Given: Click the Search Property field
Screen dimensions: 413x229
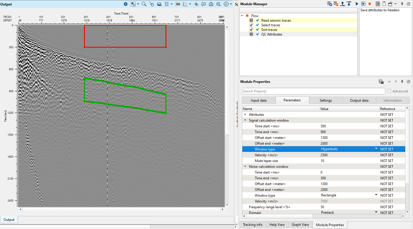Looking at the screenshot, I should point(313,91).
